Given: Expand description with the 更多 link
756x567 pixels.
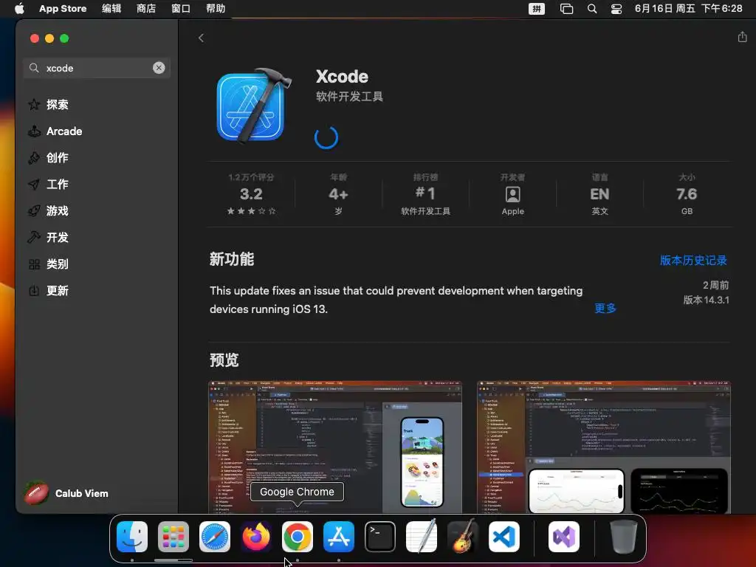Looking at the screenshot, I should point(605,308).
